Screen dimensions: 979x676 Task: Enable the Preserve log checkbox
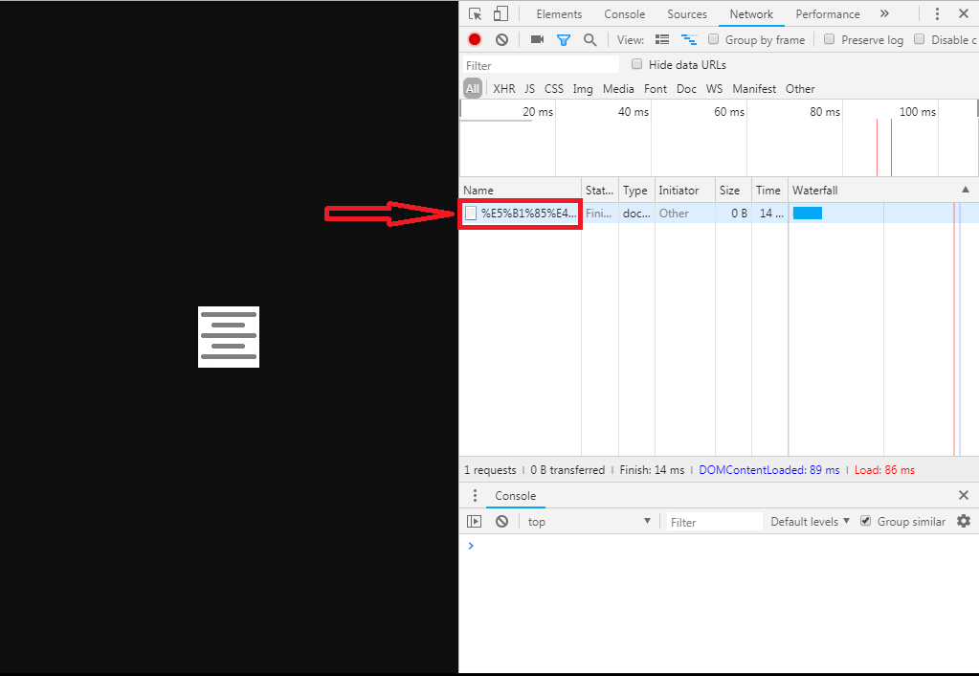830,39
